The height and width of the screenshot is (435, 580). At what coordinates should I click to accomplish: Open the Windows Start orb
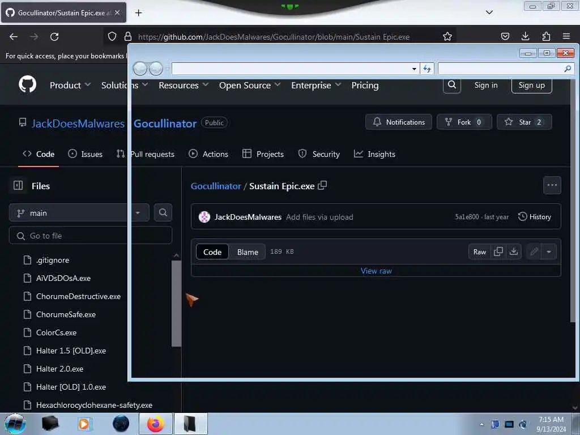click(x=15, y=424)
